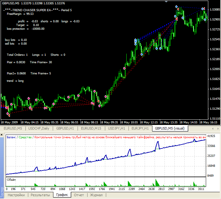Open the USDJPY,H1 chart tab

117,128
